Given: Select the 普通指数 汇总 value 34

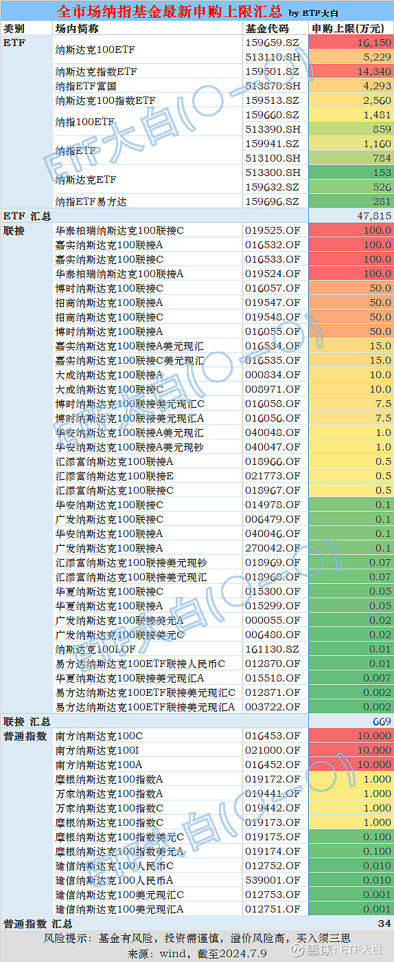Looking at the screenshot, I should point(384,923).
